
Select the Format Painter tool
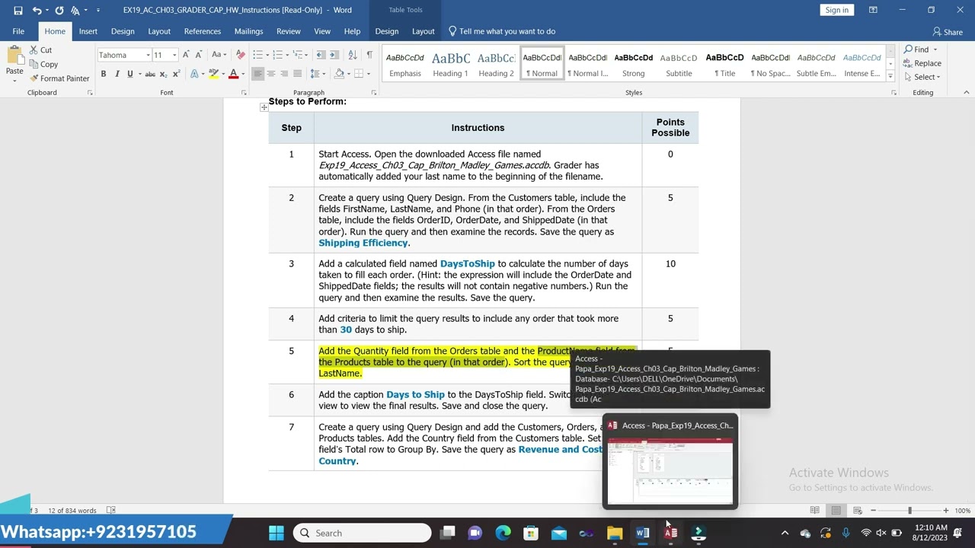coord(59,78)
